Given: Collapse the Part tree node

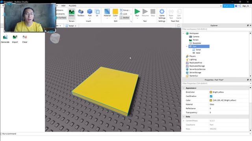Looking at the screenshot, I should pyautogui.click(x=187, y=46).
